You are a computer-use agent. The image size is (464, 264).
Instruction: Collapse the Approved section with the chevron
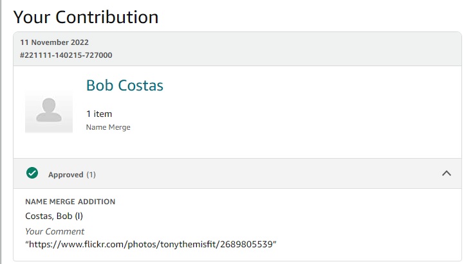click(446, 173)
